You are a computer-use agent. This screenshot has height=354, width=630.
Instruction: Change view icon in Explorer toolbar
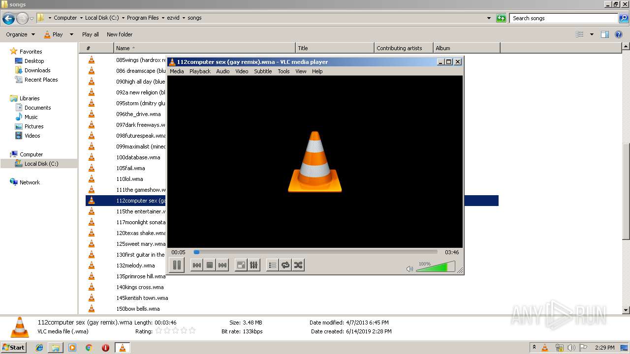tap(580, 34)
